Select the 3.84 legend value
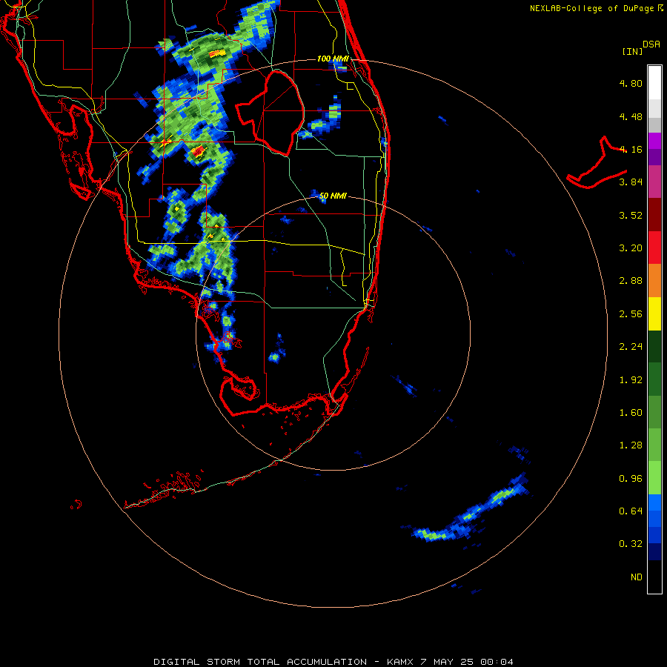This screenshot has height=667, width=667. coord(631,182)
